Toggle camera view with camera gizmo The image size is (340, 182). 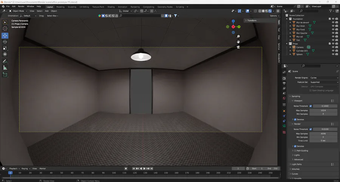pyautogui.click(x=238, y=47)
